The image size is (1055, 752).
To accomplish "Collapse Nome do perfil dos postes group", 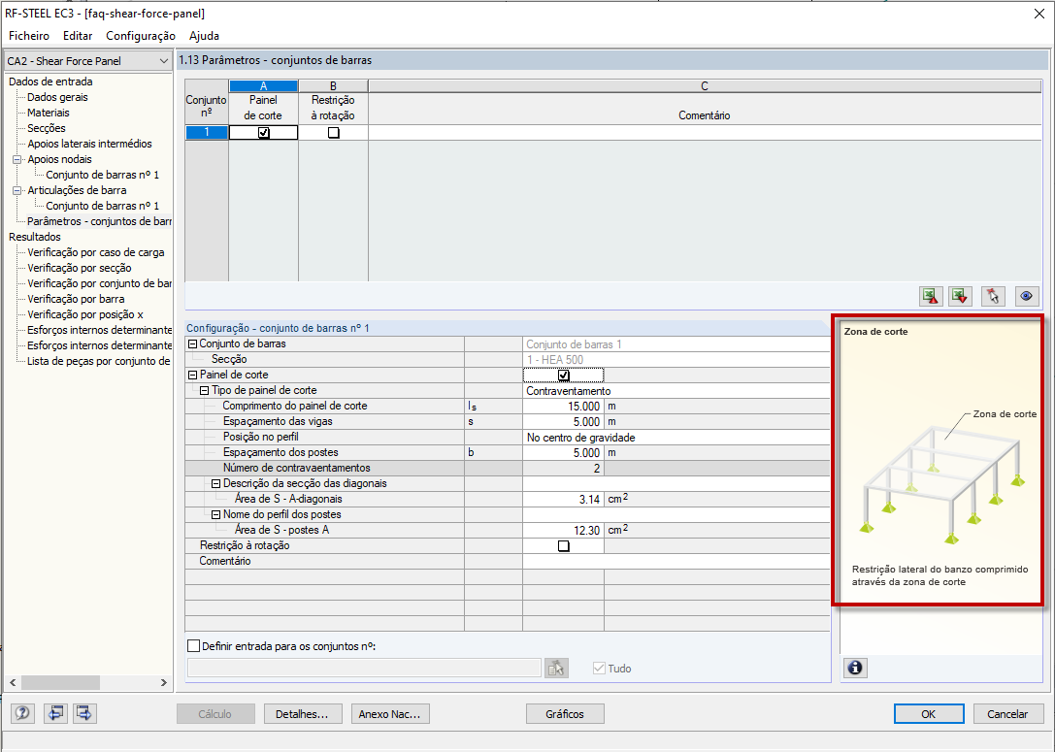I will click(x=216, y=514).
